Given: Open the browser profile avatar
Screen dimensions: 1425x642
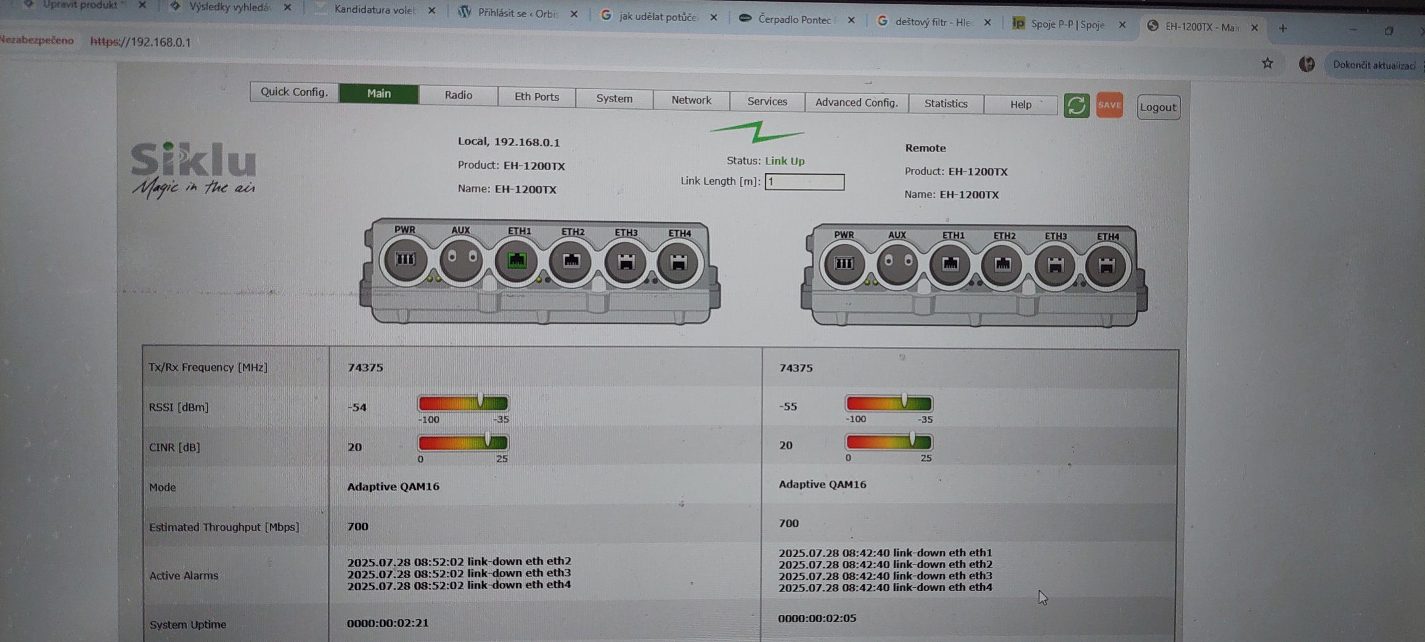Looking at the screenshot, I should point(1307,64).
